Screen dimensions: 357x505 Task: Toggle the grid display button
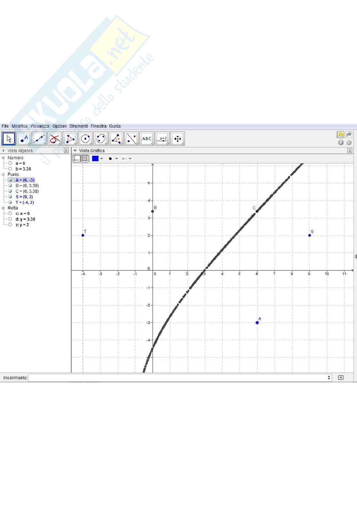(84, 158)
